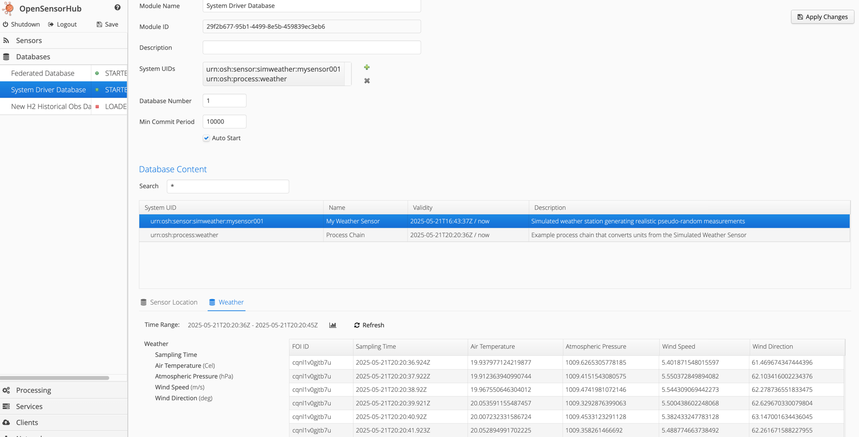Expand the Sensors section in sidebar
859x437 pixels.
coord(29,41)
